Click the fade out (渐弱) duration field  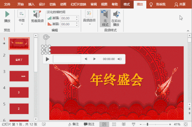tap(68, 24)
